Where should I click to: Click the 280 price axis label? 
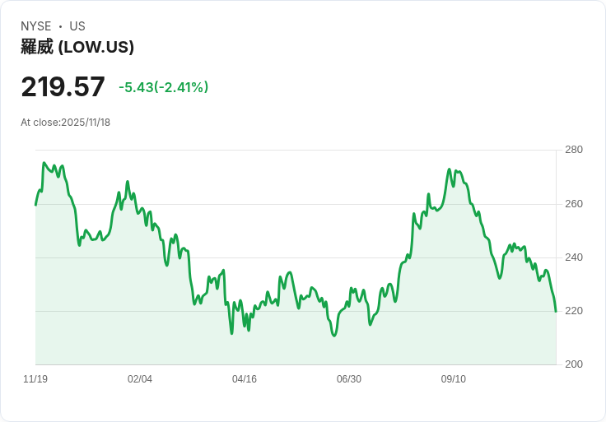573,150
